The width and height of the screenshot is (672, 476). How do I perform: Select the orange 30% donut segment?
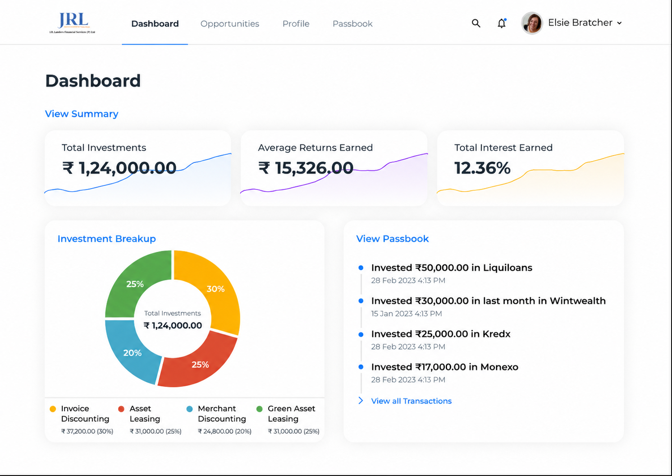[215, 289]
